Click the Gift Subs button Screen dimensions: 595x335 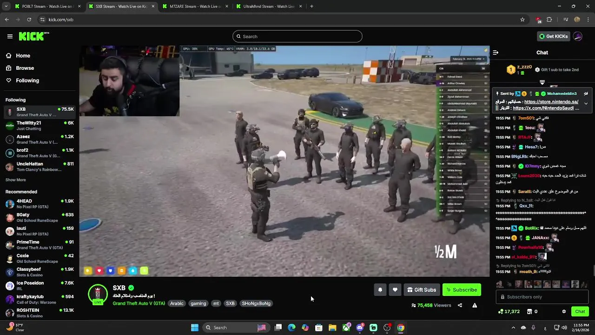422,290
